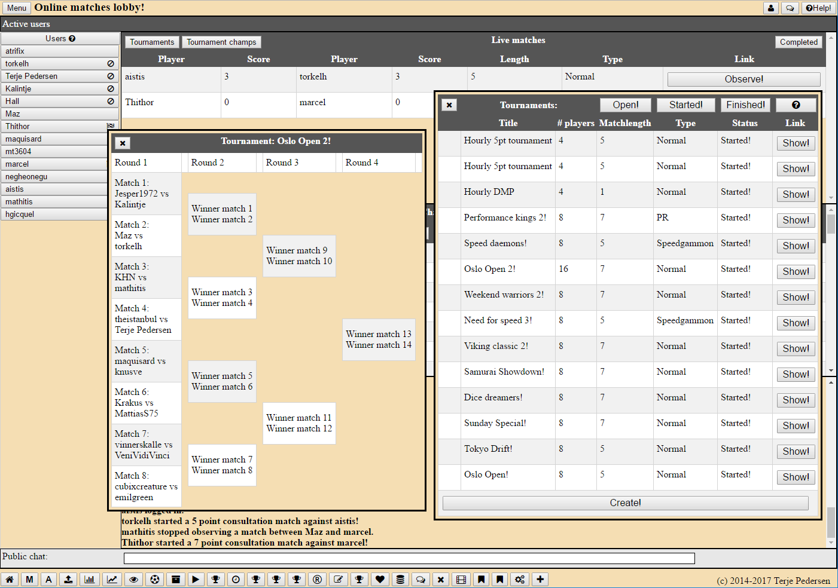This screenshot has width=838, height=588.
Task: Expand the Users list header
Action: pyautogui.click(x=60, y=38)
